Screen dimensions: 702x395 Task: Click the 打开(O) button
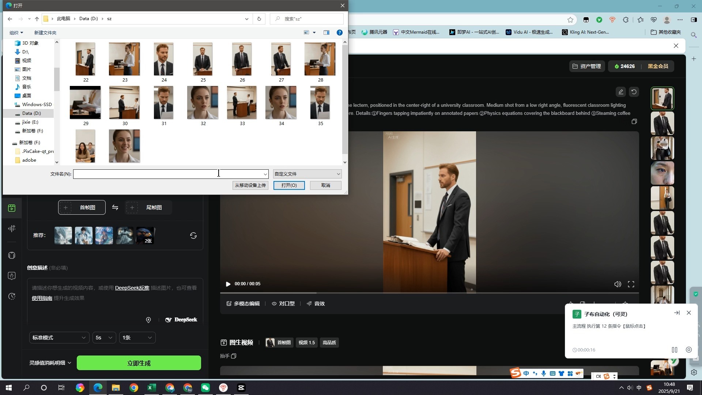(289, 185)
